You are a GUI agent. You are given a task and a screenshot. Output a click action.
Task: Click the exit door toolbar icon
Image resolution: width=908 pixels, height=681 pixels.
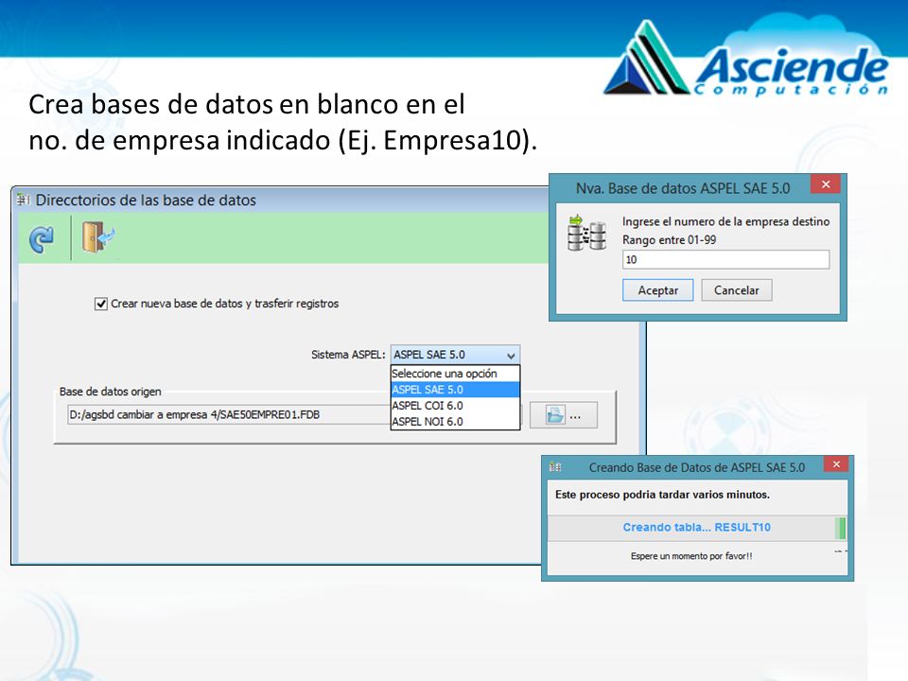(97, 236)
